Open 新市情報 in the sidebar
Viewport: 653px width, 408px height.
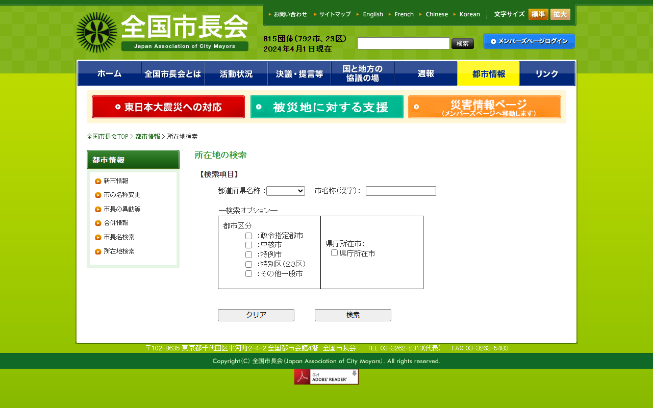116,181
